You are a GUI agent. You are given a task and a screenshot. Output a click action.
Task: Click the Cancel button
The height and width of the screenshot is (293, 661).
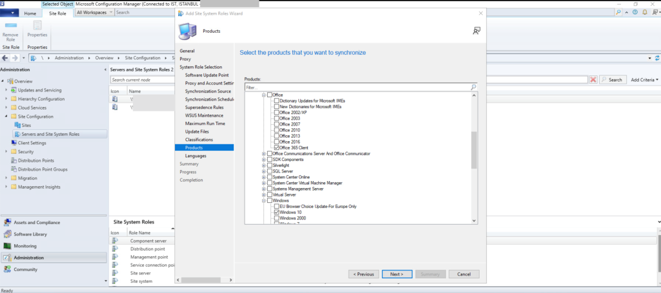click(463, 274)
